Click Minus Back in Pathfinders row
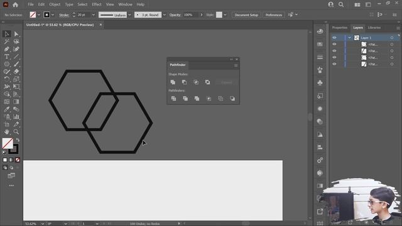The width and height of the screenshot is (402, 226). pos(232,99)
